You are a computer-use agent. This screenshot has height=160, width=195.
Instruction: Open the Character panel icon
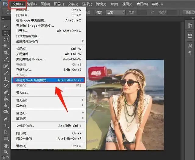(190, 46)
